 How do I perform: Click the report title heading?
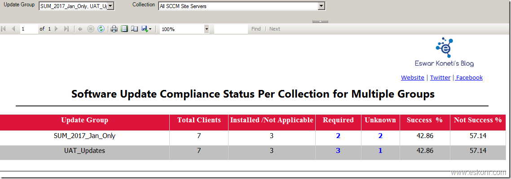pyautogui.click(x=253, y=94)
